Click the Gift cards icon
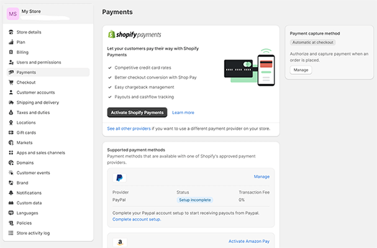 click(11, 133)
